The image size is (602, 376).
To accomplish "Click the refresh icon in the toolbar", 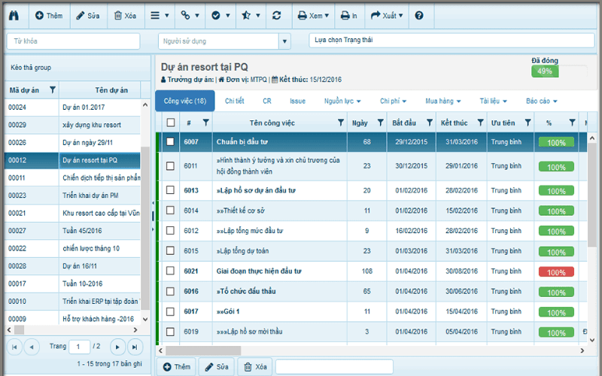I will [276, 15].
